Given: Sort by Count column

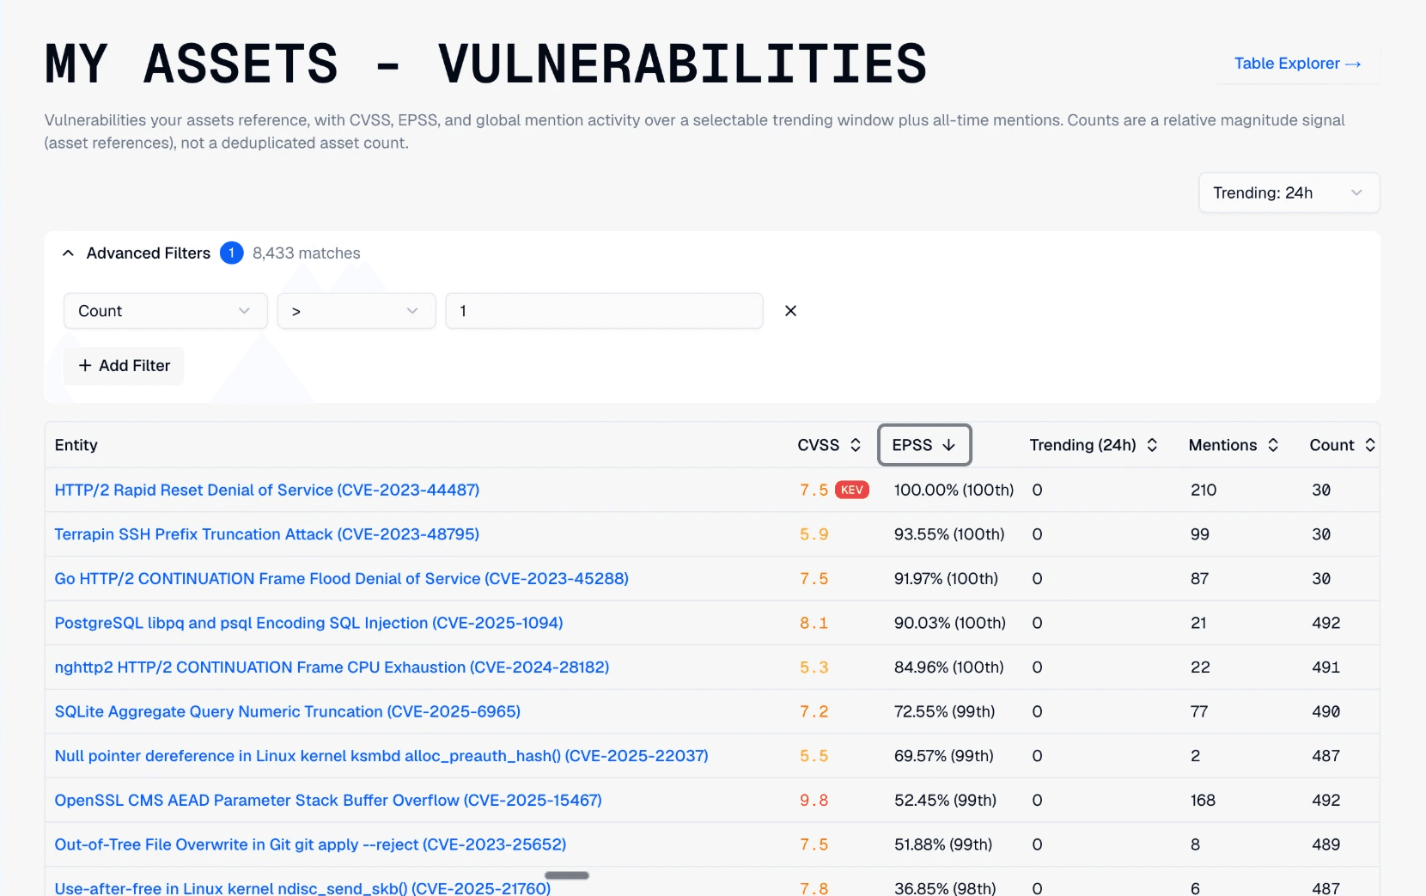Looking at the screenshot, I should [x=1342, y=445].
